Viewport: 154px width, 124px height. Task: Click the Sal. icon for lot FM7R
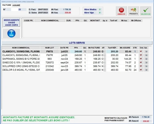[146, 55]
